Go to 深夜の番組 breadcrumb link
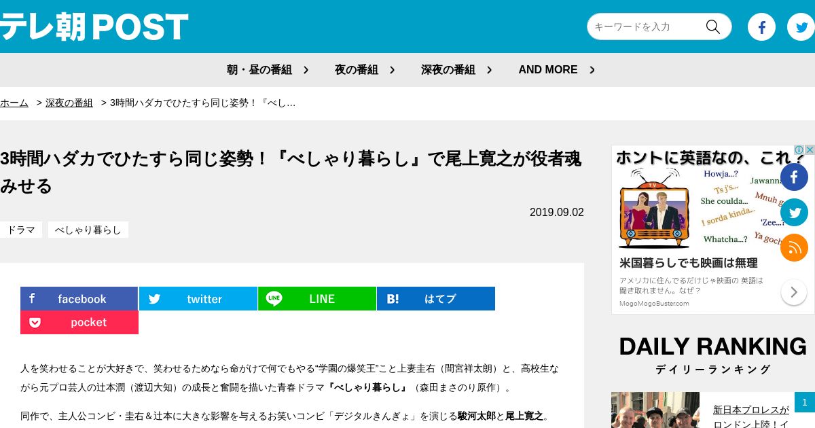This screenshot has width=815, height=428. (x=69, y=103)
